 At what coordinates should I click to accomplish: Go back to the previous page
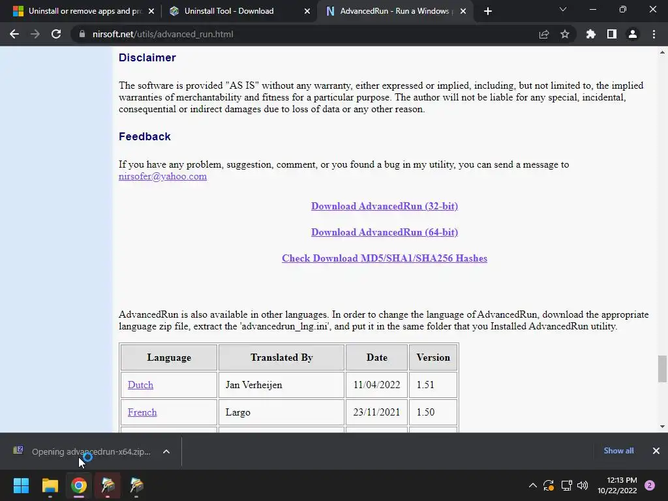[14, 34]
